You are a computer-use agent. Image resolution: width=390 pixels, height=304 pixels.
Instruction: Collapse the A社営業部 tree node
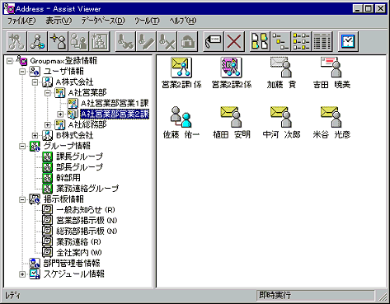click(48, 93)
